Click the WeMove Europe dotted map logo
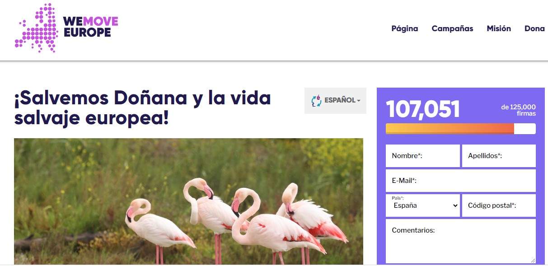The height and width of the screenshot is (266, 548). pyautogui.click(x=37, y=28)
